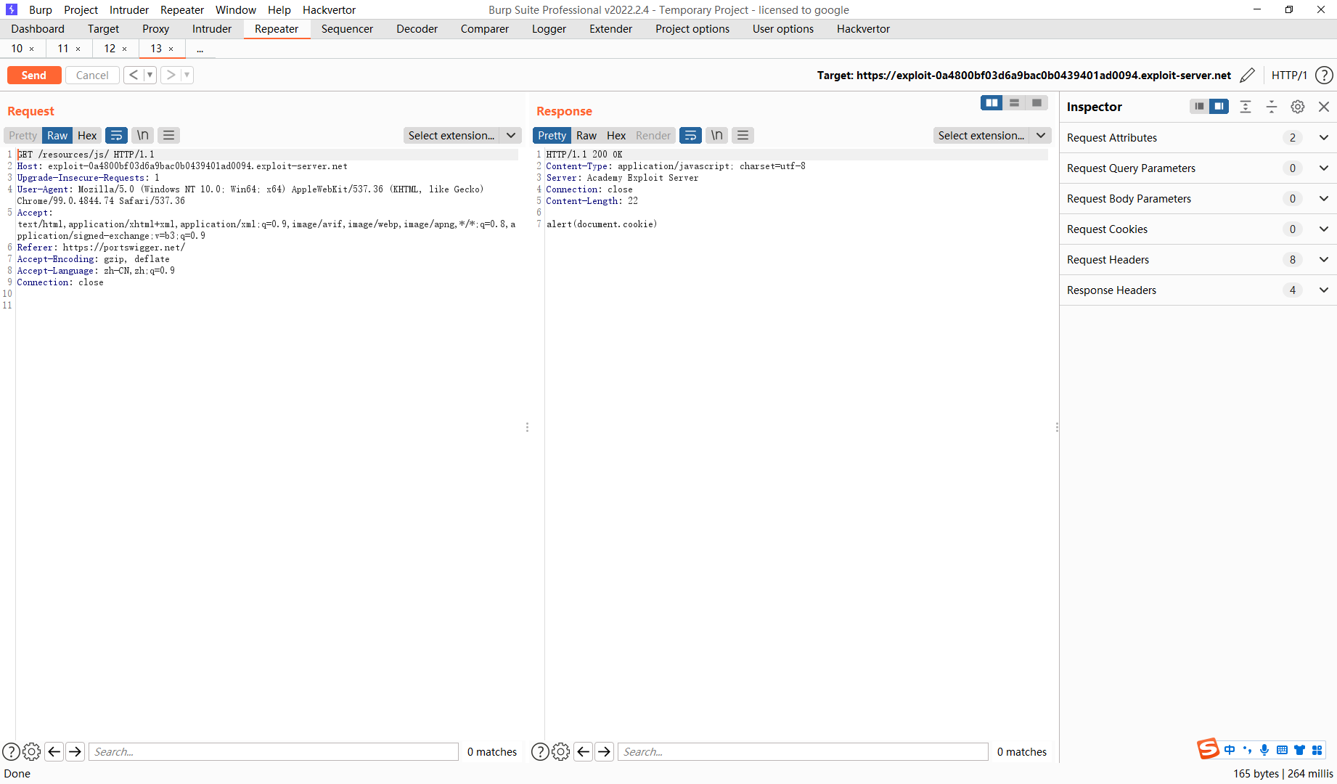Expand Response Headers in the Inspector
Screen dimensions: 1337x784
coord(1324,290)
